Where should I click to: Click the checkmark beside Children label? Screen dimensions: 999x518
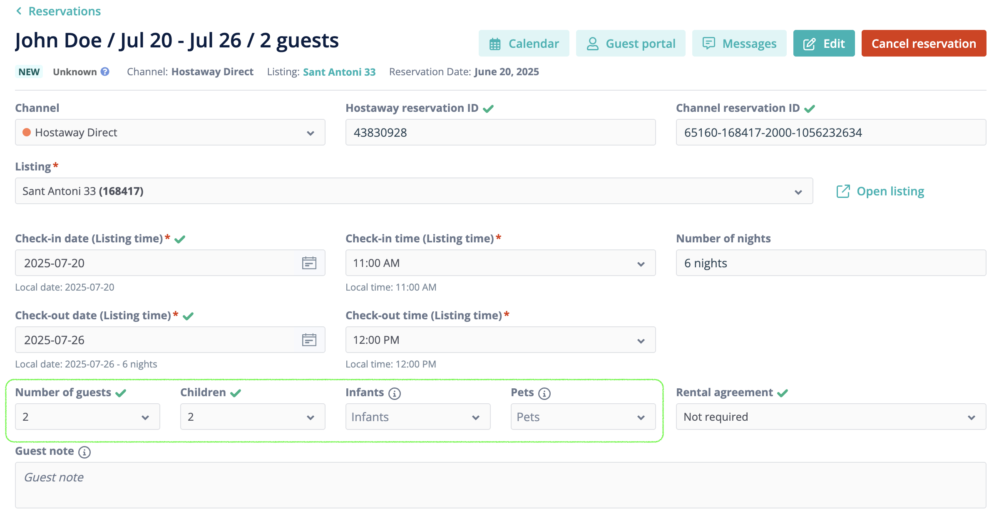[236, 393]
